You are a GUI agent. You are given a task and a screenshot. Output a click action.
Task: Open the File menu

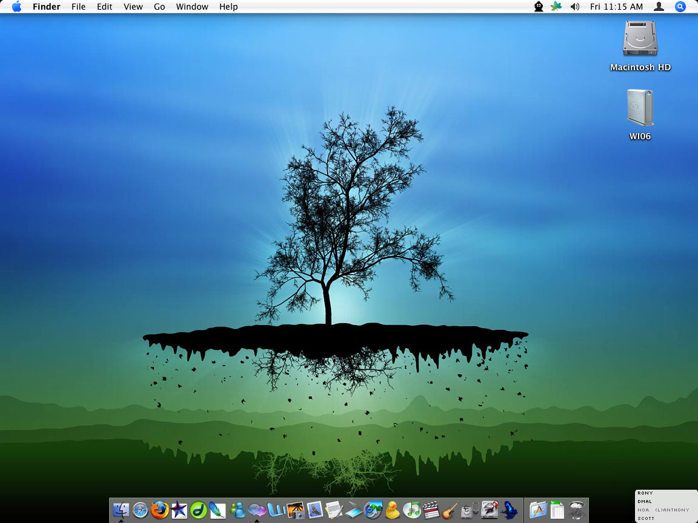pos(78,7)
